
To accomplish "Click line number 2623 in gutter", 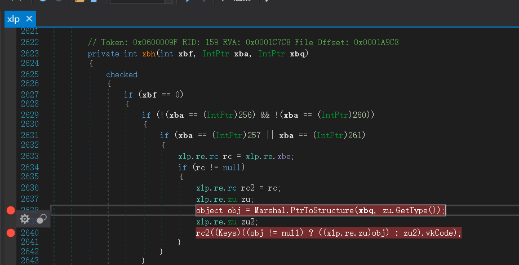I will pyautogui.click(x=30, y=54).
